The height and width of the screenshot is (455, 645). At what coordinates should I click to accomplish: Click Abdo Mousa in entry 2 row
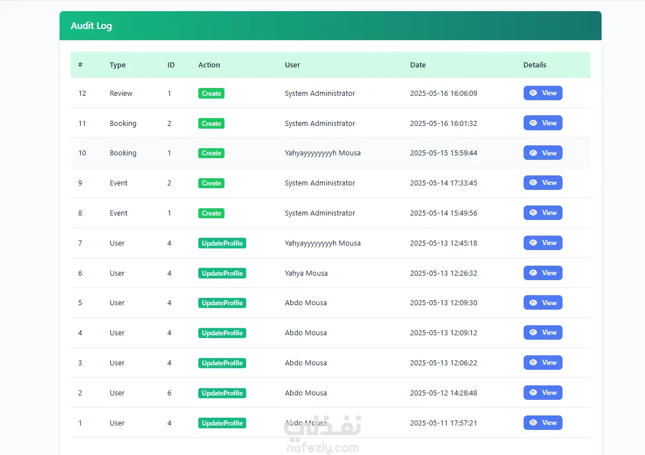point(306,393)
